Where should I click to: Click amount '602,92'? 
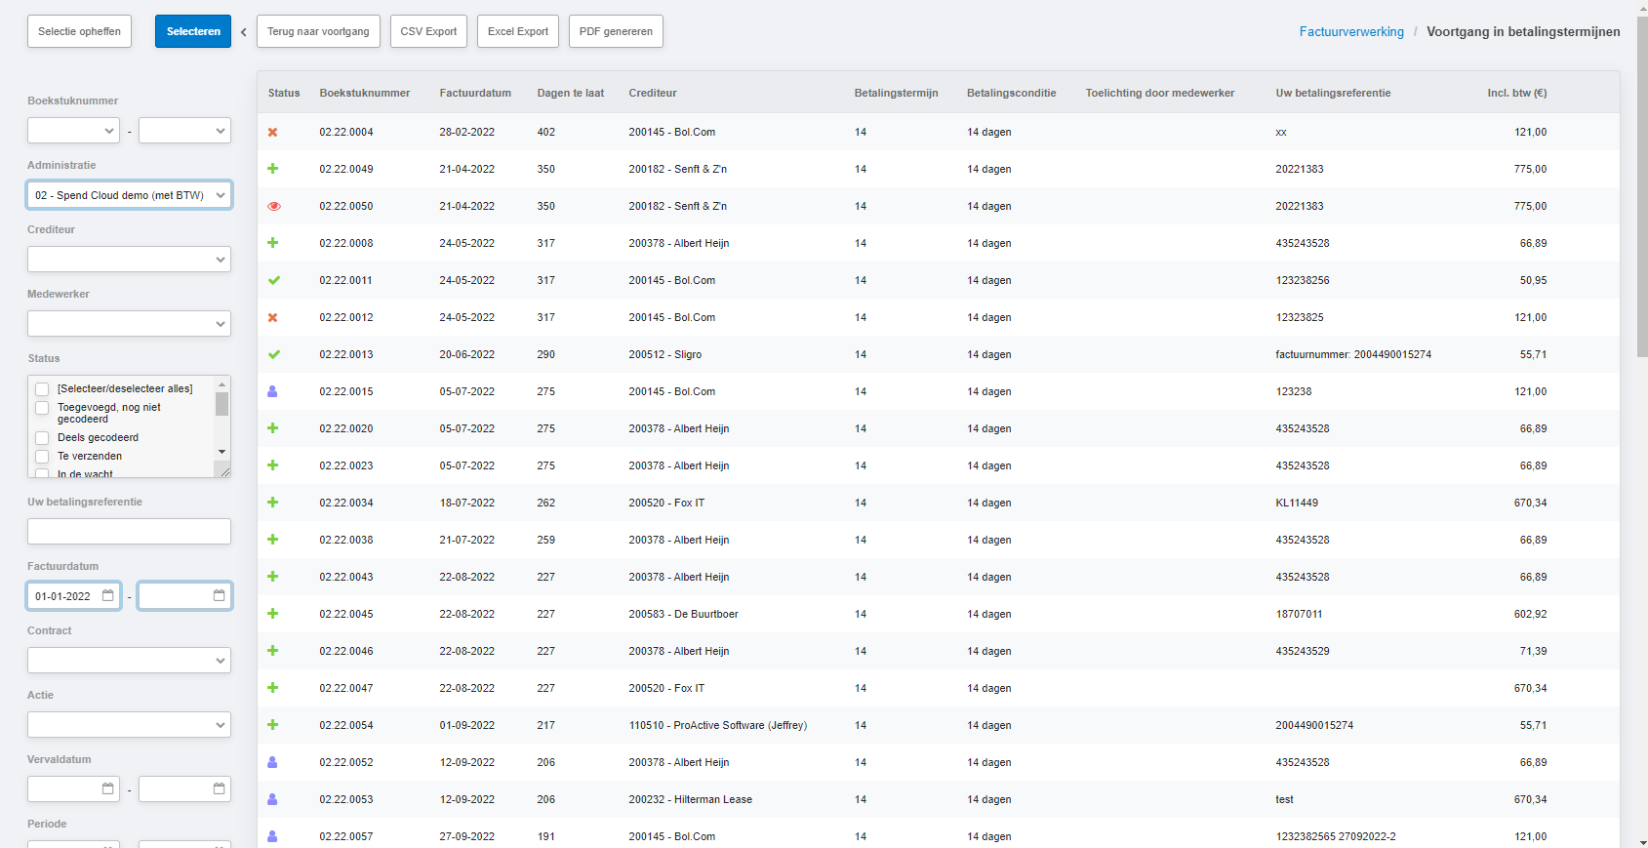coord(1530,614)
